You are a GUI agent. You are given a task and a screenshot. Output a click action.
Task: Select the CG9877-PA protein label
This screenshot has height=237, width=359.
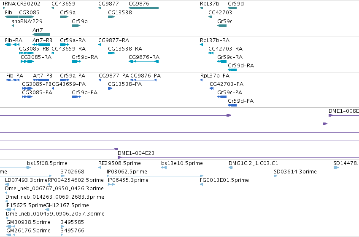[x=114, y=76]
